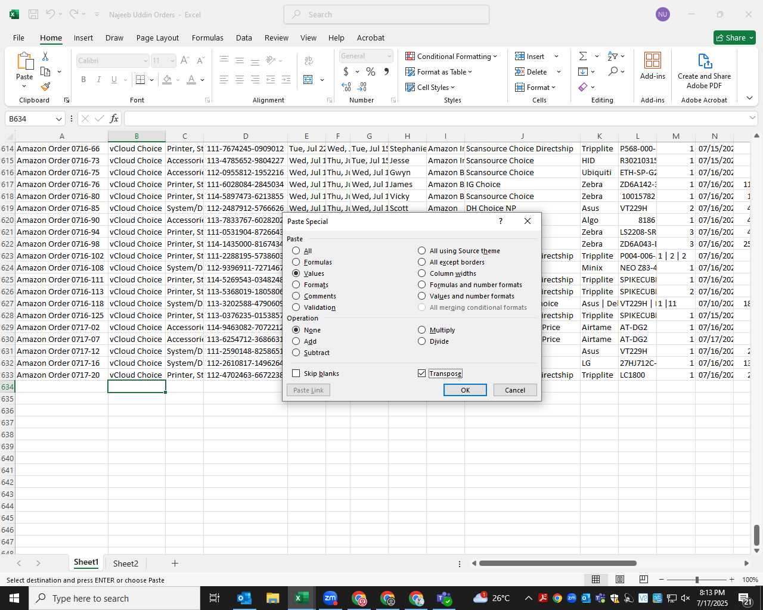Image resolution: width=763 pixels, height=610 pixels.
Task: Click the Increase Font Size icon
Action: [185, 60]
